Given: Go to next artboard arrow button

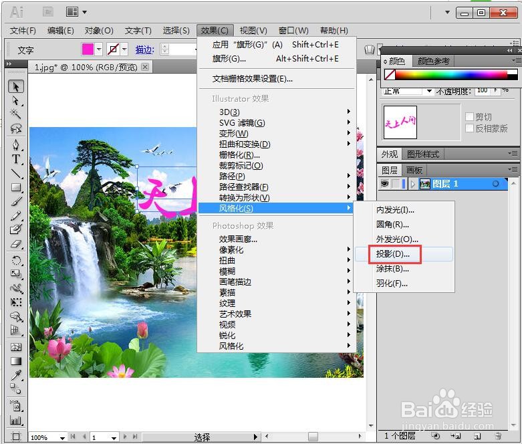Looking at the screenshot, I should pyautogui.click(x=125, y=437).
